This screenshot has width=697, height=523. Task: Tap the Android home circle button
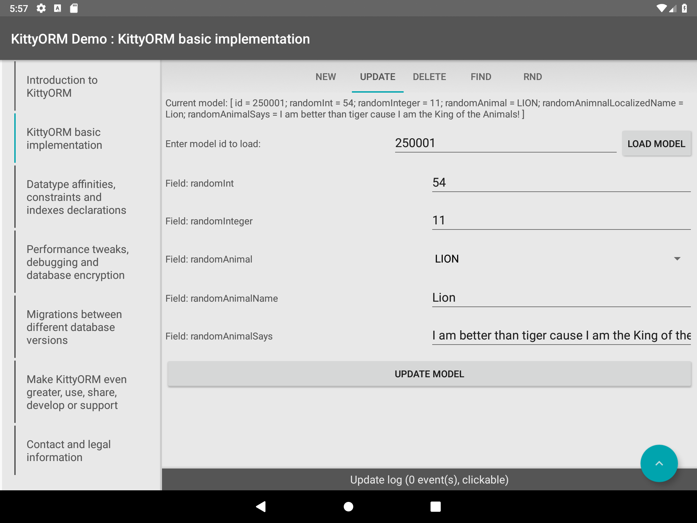(348, 507)
